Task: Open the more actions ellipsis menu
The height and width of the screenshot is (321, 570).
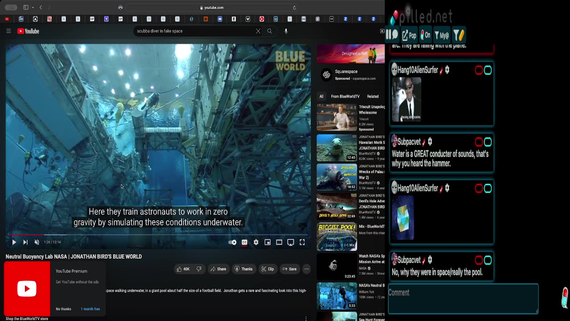Action: 306,269
